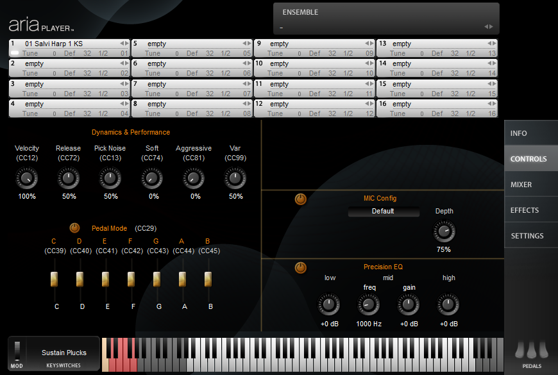Click the Sustain Plucks keyswitch display
Image resolution: width=558 pixels, height=375 pixels.
click(x=63, y=353)
